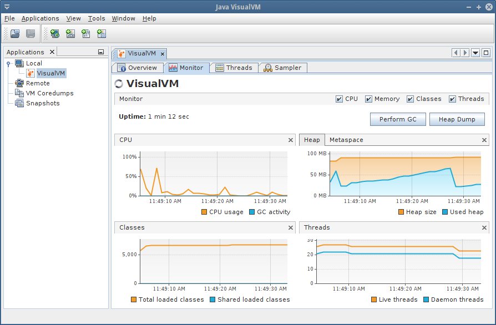The image size is (496, 325).
Task: Click the CPU usage legend swatch
Action: [204, 212]
